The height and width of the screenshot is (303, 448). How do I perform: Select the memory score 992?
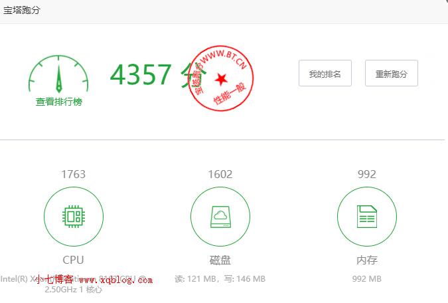click(x=367, y=174)
